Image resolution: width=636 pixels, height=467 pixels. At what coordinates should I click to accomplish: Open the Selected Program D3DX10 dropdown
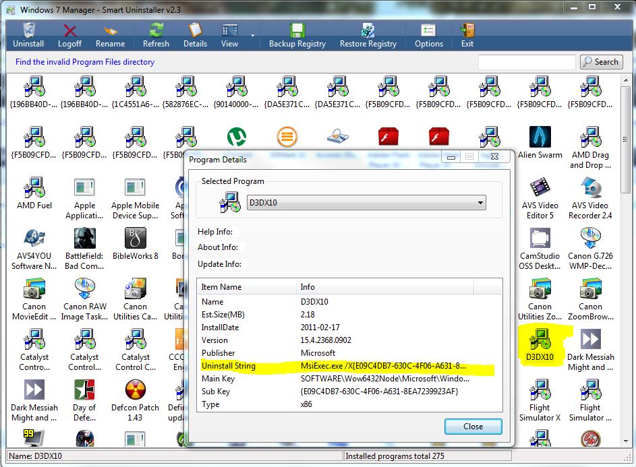point(366,202)
